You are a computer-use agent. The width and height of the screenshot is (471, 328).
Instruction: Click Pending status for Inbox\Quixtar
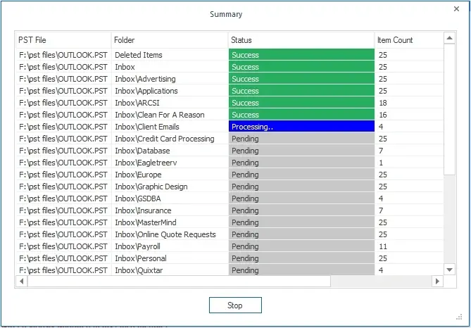pyautogui.click(x=301, y=270)
